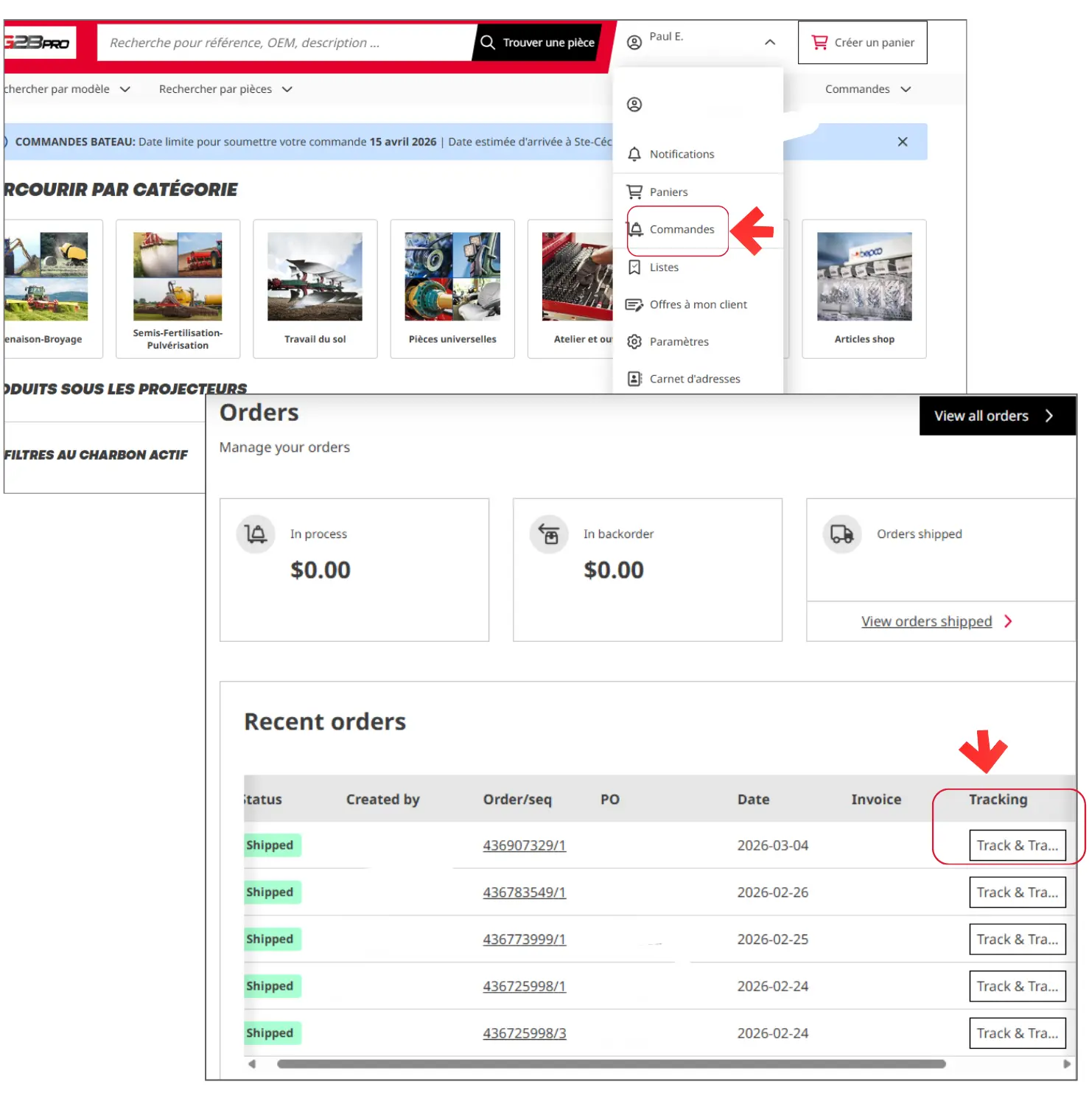Open the Commandes dropdown in navigation bar
The width and height of the screenshot is (1089, 1104).
(867, 89)
